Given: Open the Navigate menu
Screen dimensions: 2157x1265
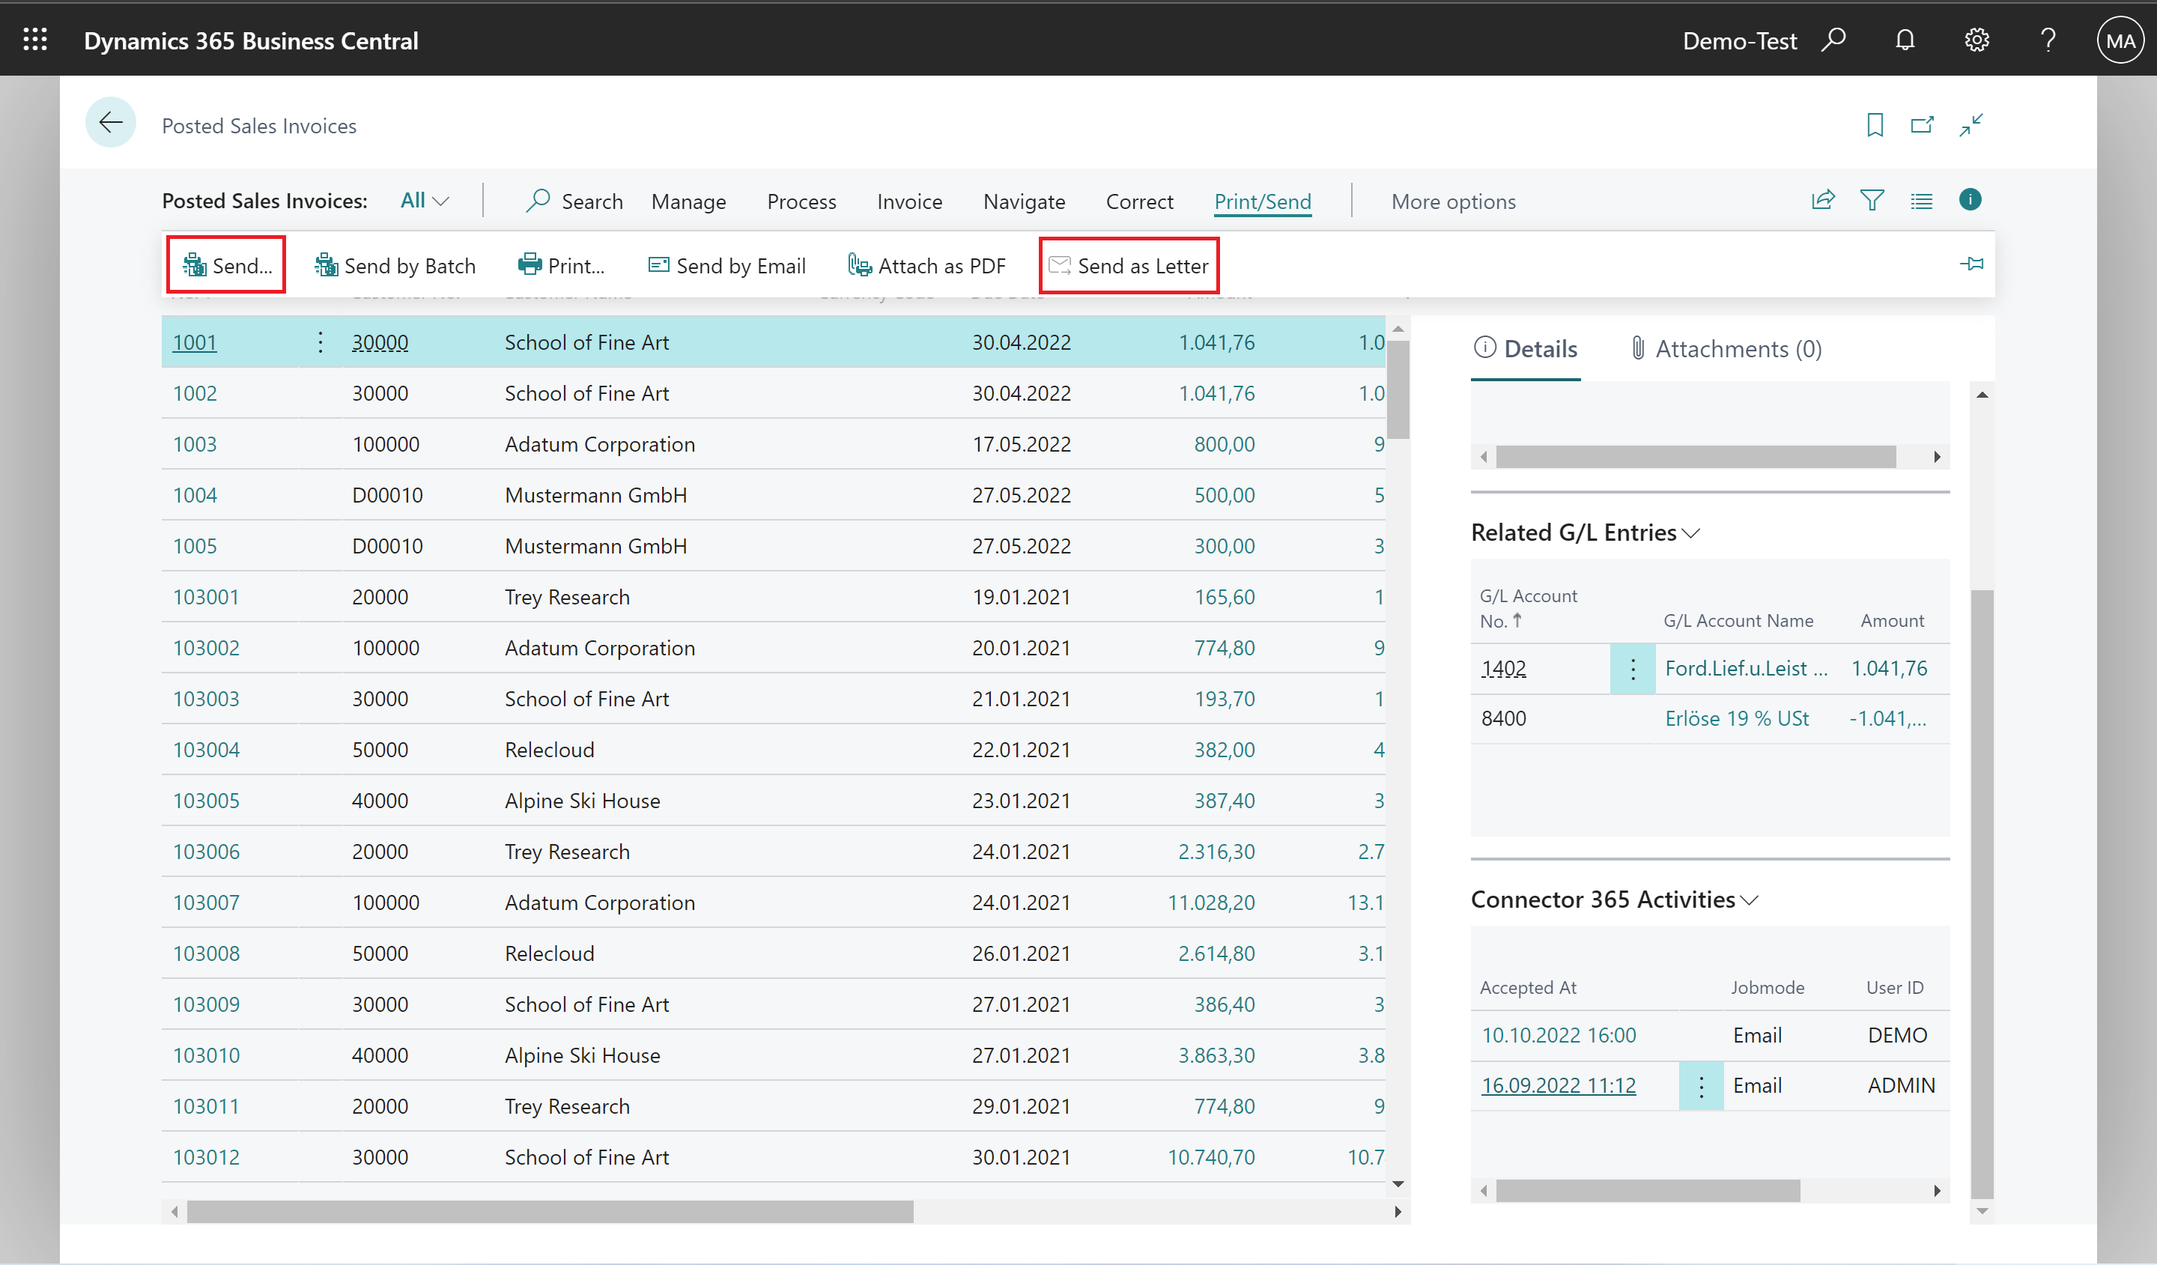Looking at the screenshot, I should pyautogui.click(x=1024, y=201).
